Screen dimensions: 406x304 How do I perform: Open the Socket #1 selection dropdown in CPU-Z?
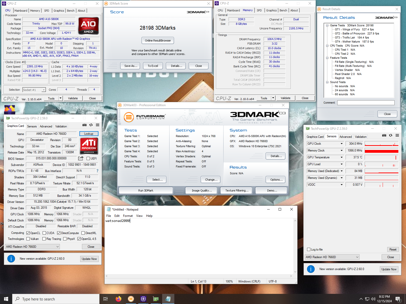34,90
